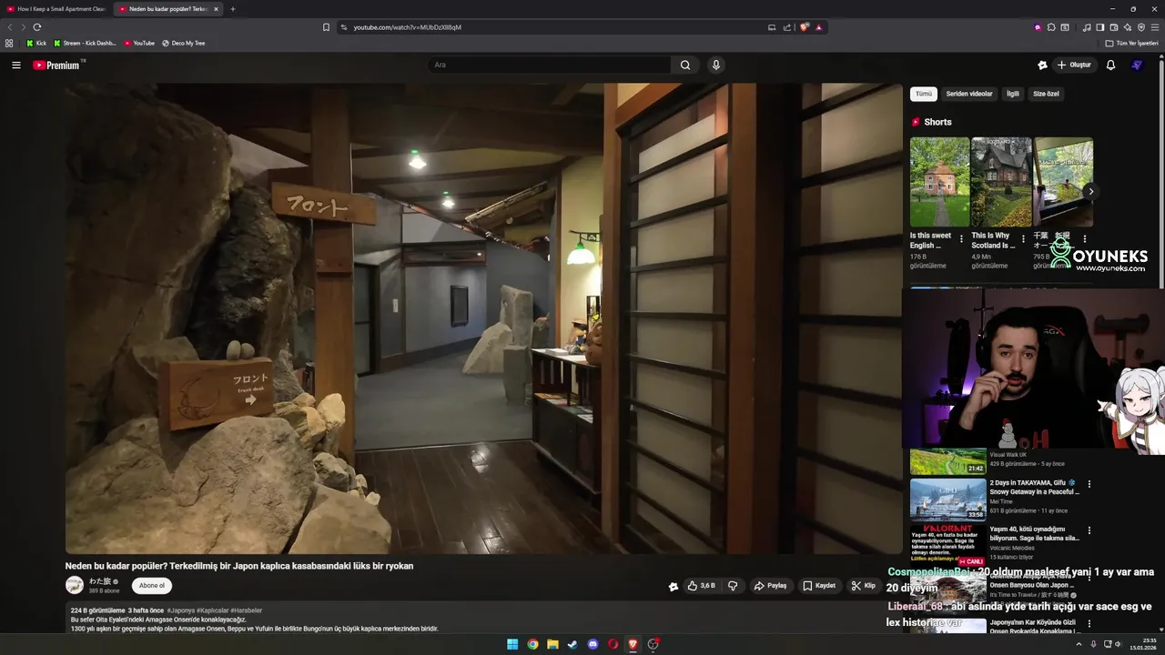Click the Paylaş share button
This screenshot has height=655, width=1165.
coord(770,586)
